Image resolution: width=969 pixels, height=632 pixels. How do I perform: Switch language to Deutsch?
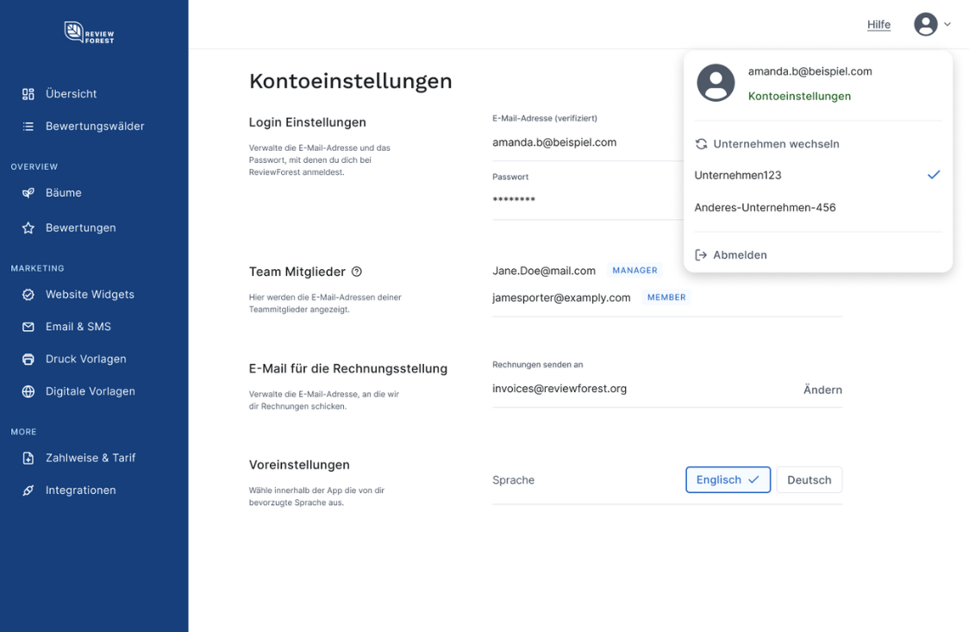tap(809, 480)
